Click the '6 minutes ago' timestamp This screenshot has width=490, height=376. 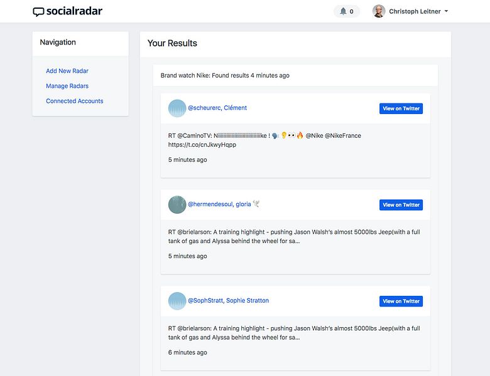coord(187,352)
